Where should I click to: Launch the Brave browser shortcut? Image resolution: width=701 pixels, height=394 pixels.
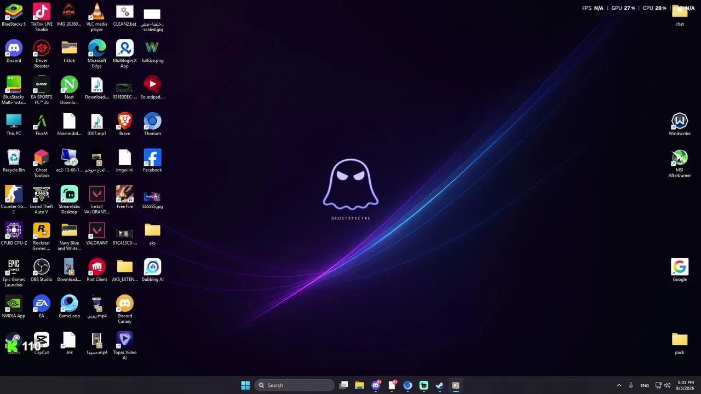tap(125, 125)
